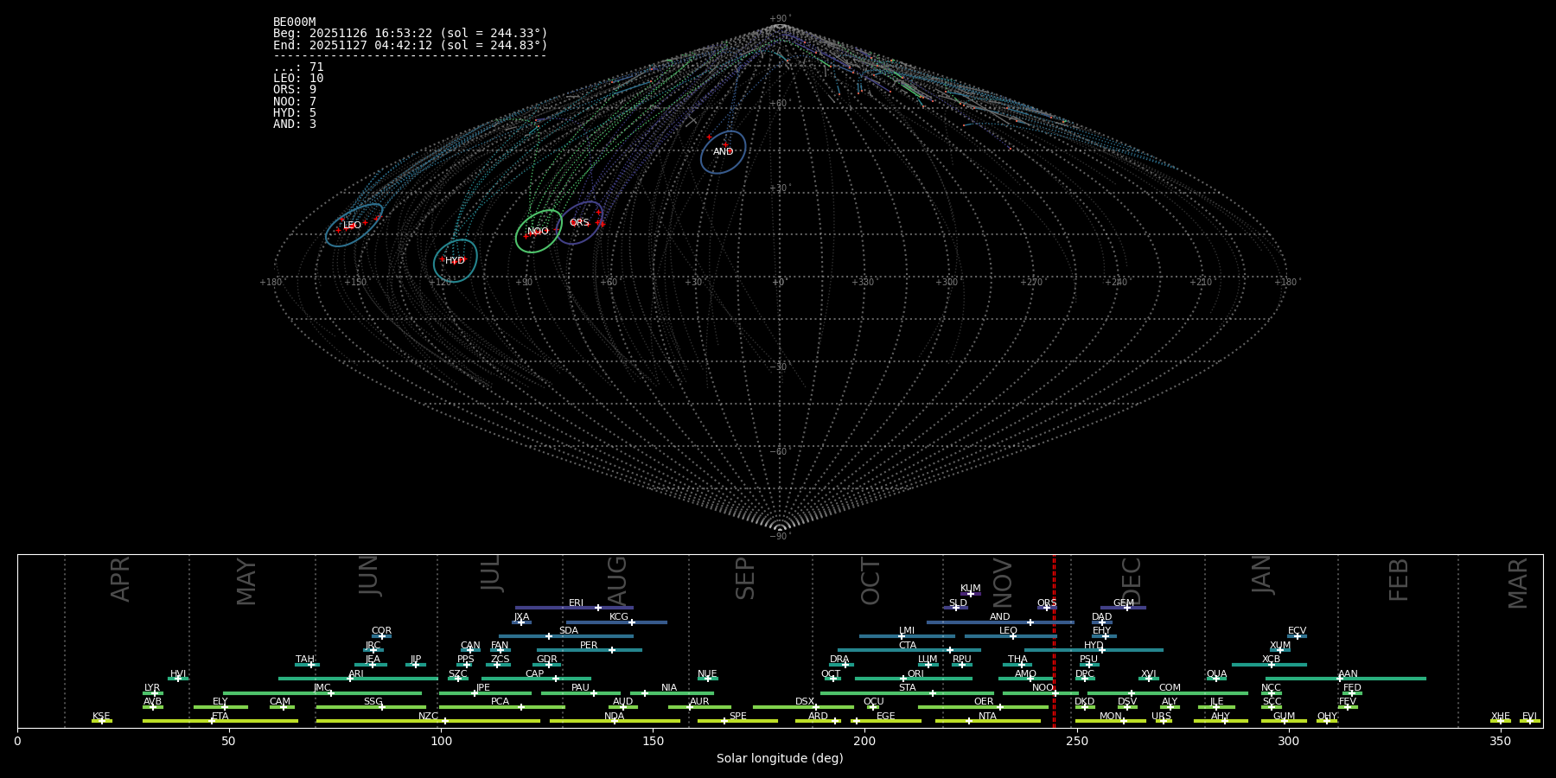Click the green NOO radiant ellipse

point(539,231)
